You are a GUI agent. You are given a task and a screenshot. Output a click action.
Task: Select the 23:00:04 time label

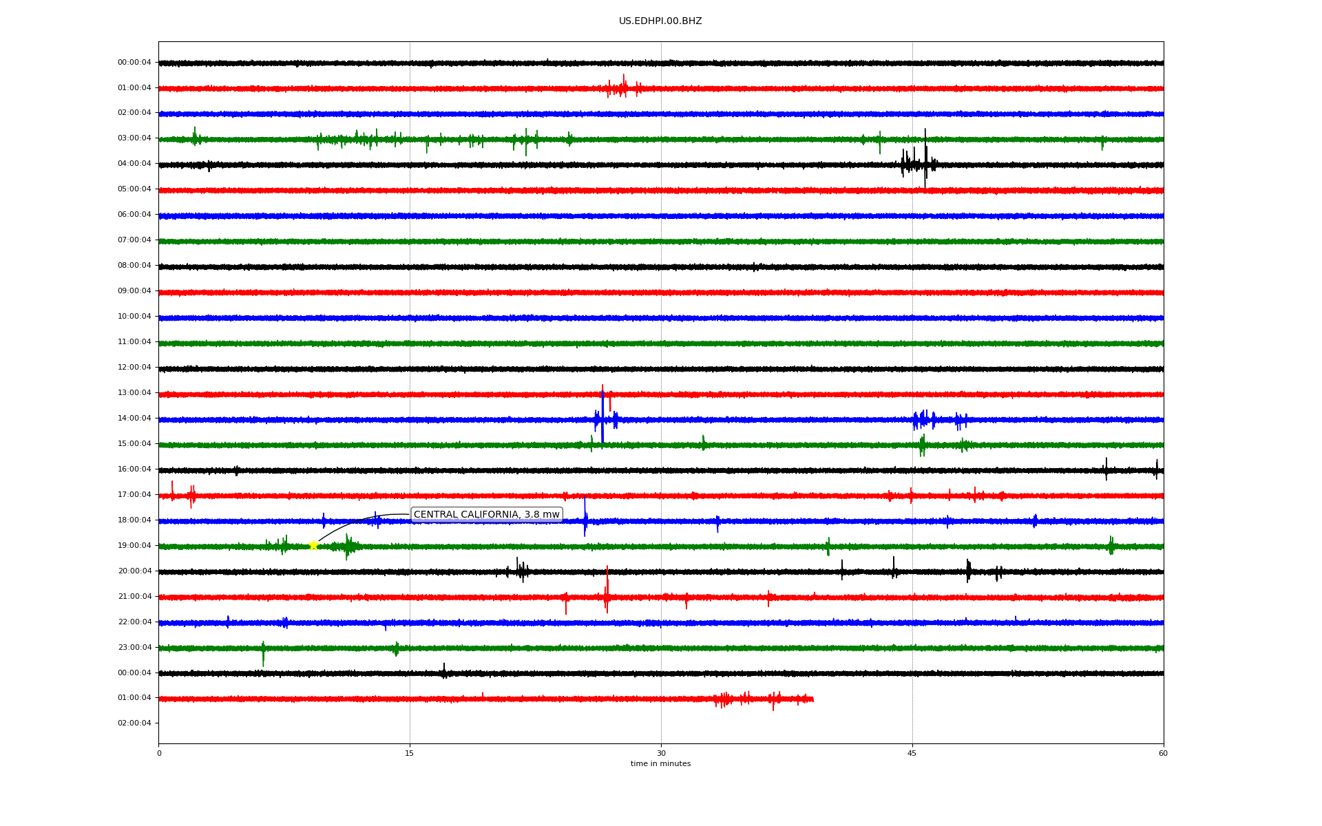point(134,648)
